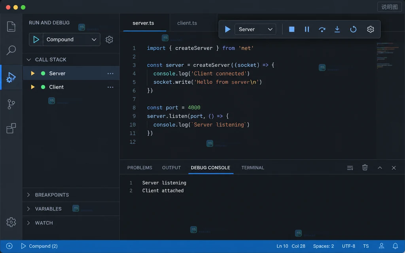Switch to the server.ts tab

click(143, 23)
